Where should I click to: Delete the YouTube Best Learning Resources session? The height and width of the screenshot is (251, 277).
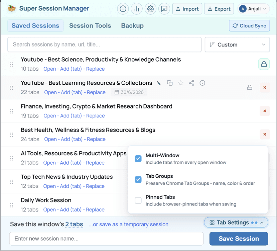(265, 87)
